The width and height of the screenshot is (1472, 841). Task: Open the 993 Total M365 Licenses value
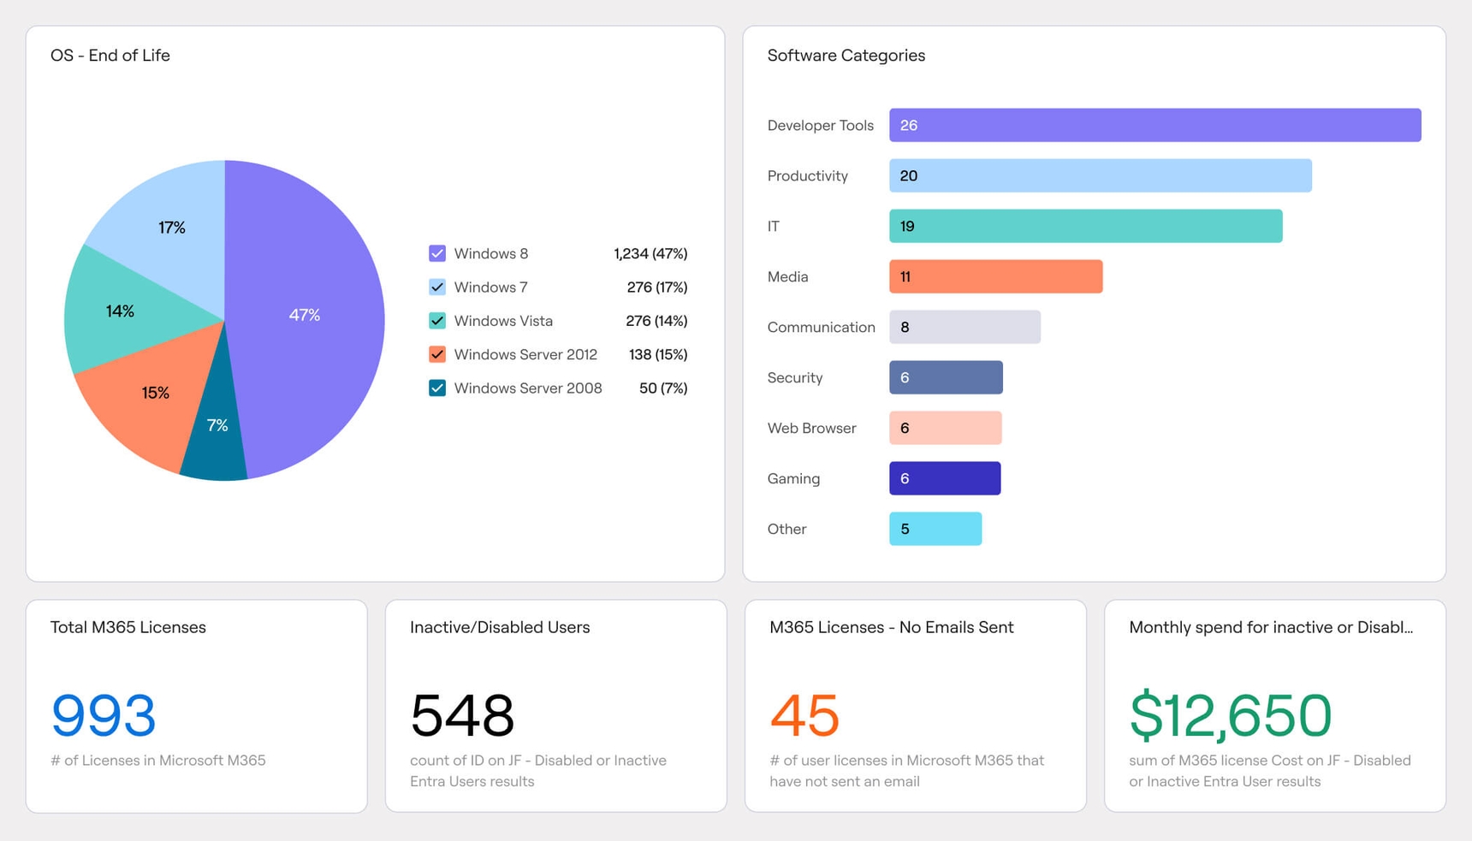104,715
